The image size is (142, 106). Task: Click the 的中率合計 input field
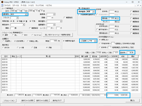(112, 26)
